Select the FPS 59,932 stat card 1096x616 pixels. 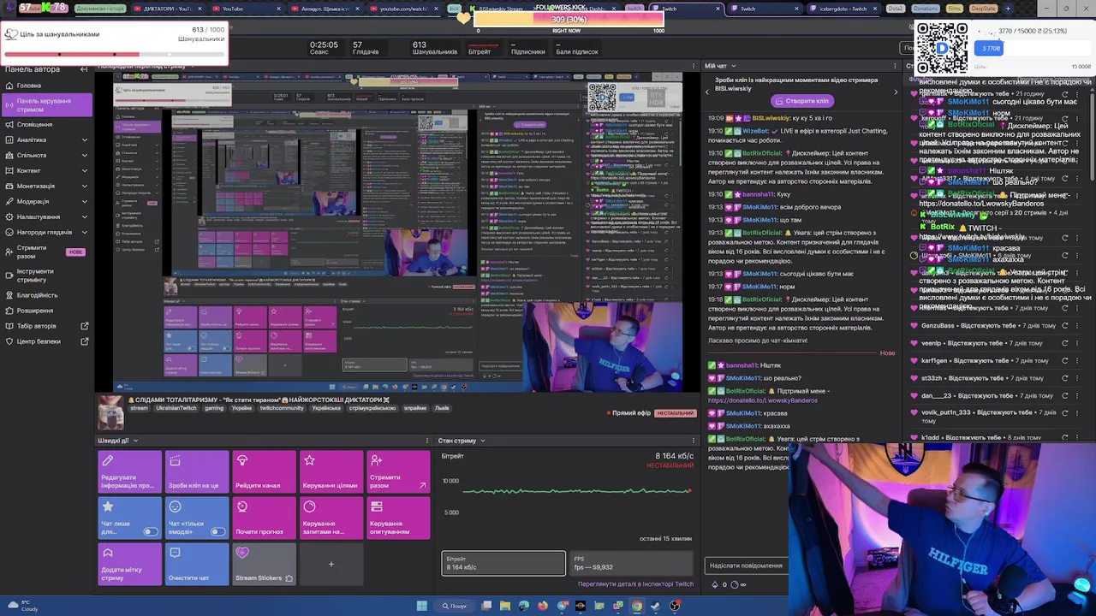point(632,563)
